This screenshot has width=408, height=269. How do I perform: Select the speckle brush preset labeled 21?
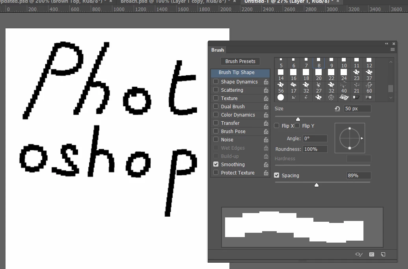356,87
